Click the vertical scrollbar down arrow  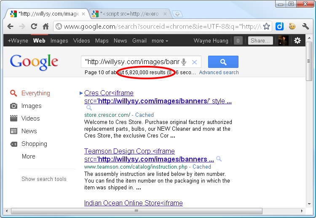coord(309,204)
